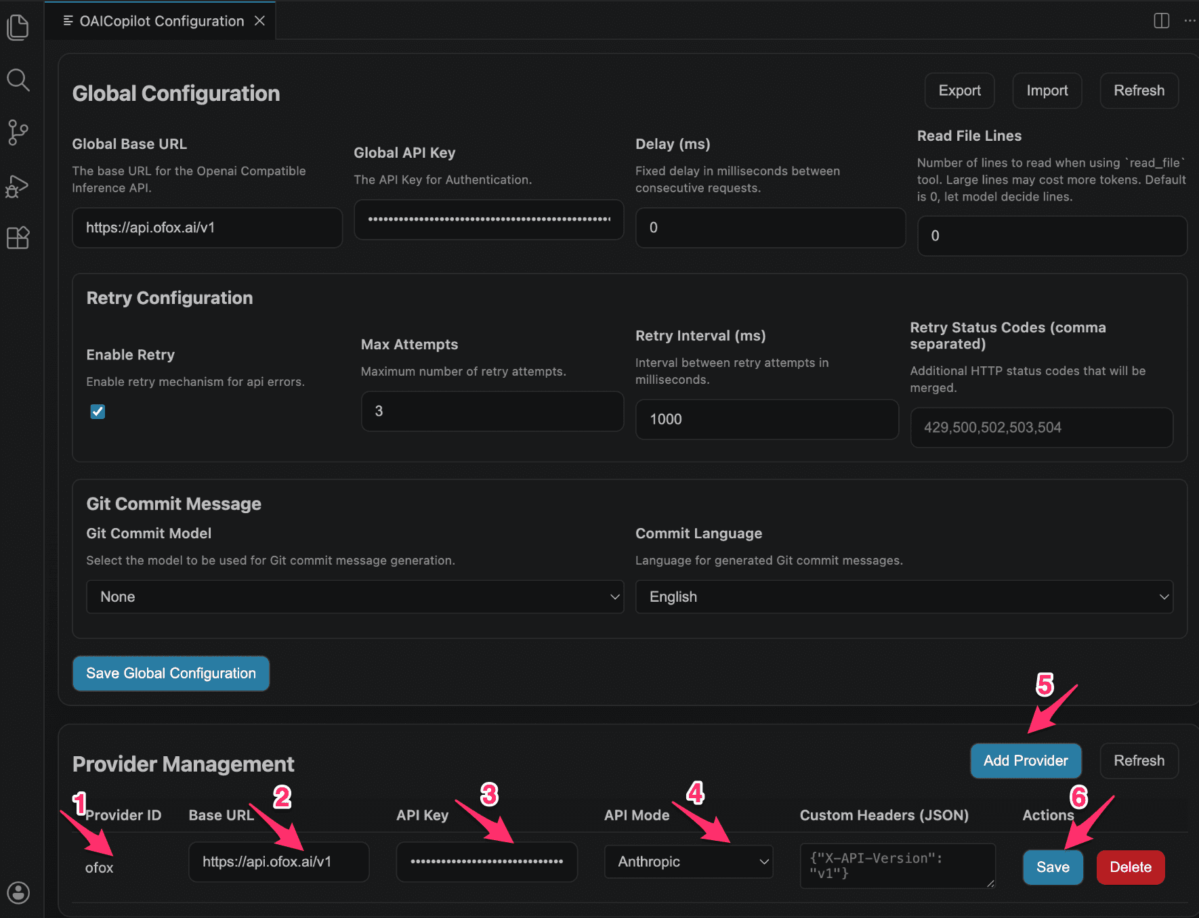Open the Explorer view in the activity bar
This screenshot has height=918, width=1199.
(x=18, y=28)
